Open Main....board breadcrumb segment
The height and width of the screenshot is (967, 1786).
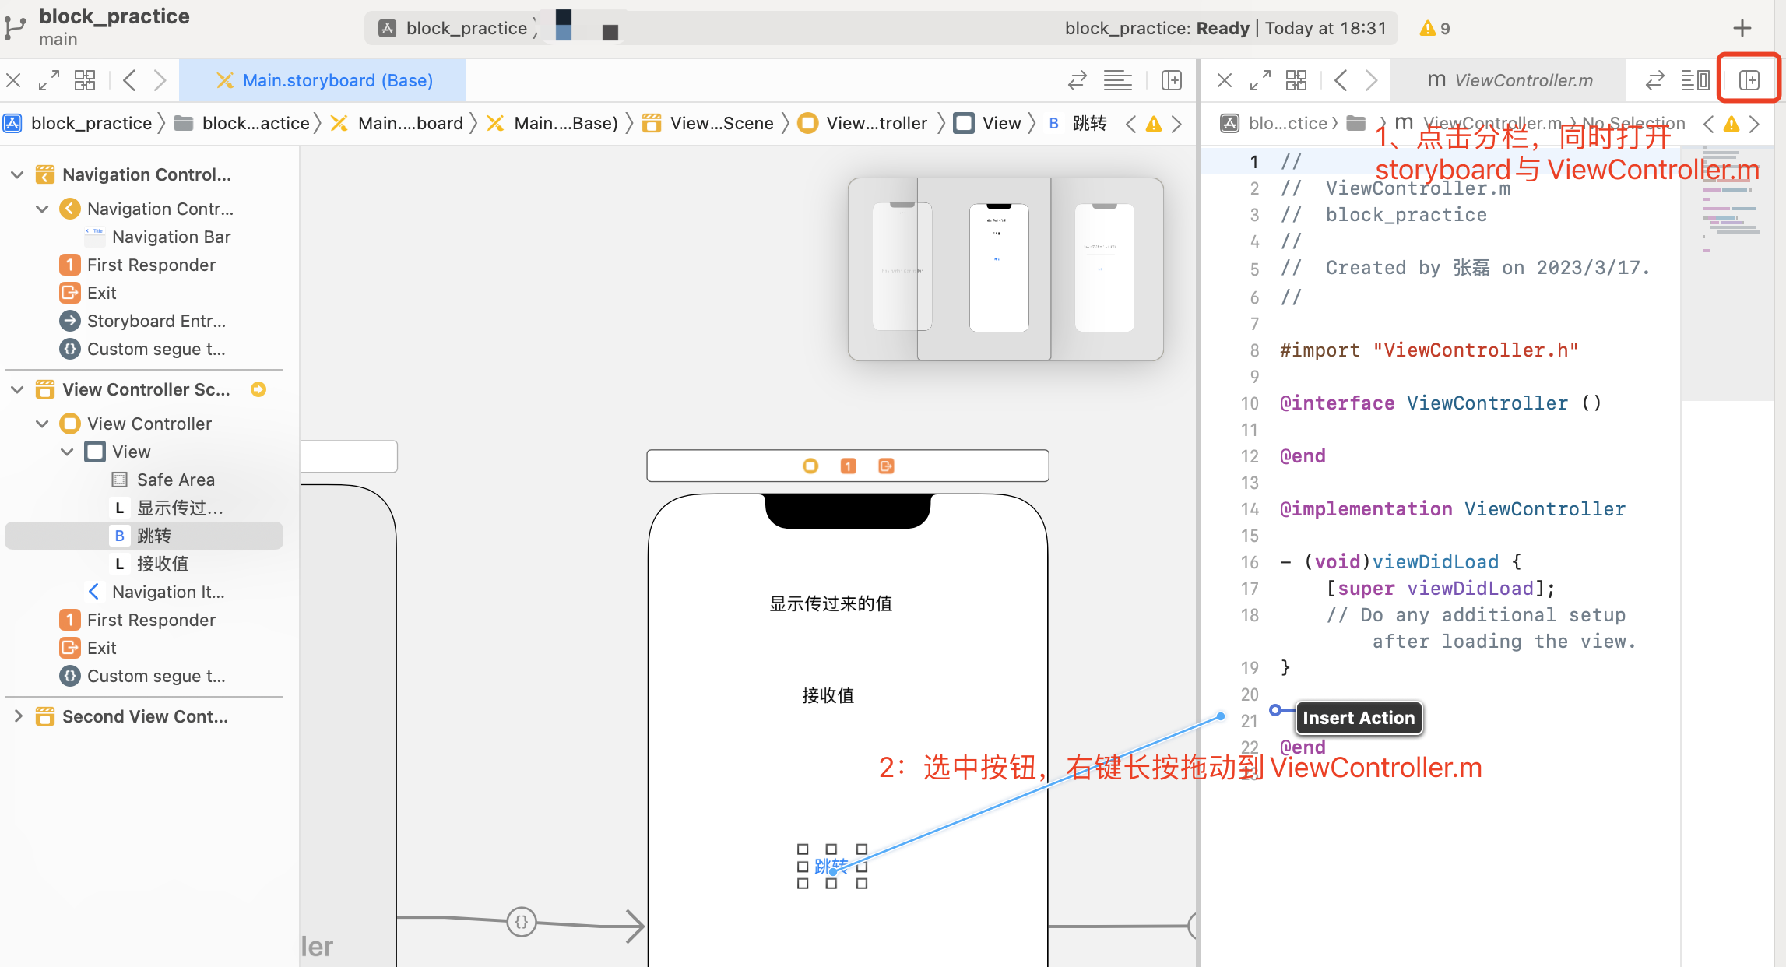coord(397,123)
